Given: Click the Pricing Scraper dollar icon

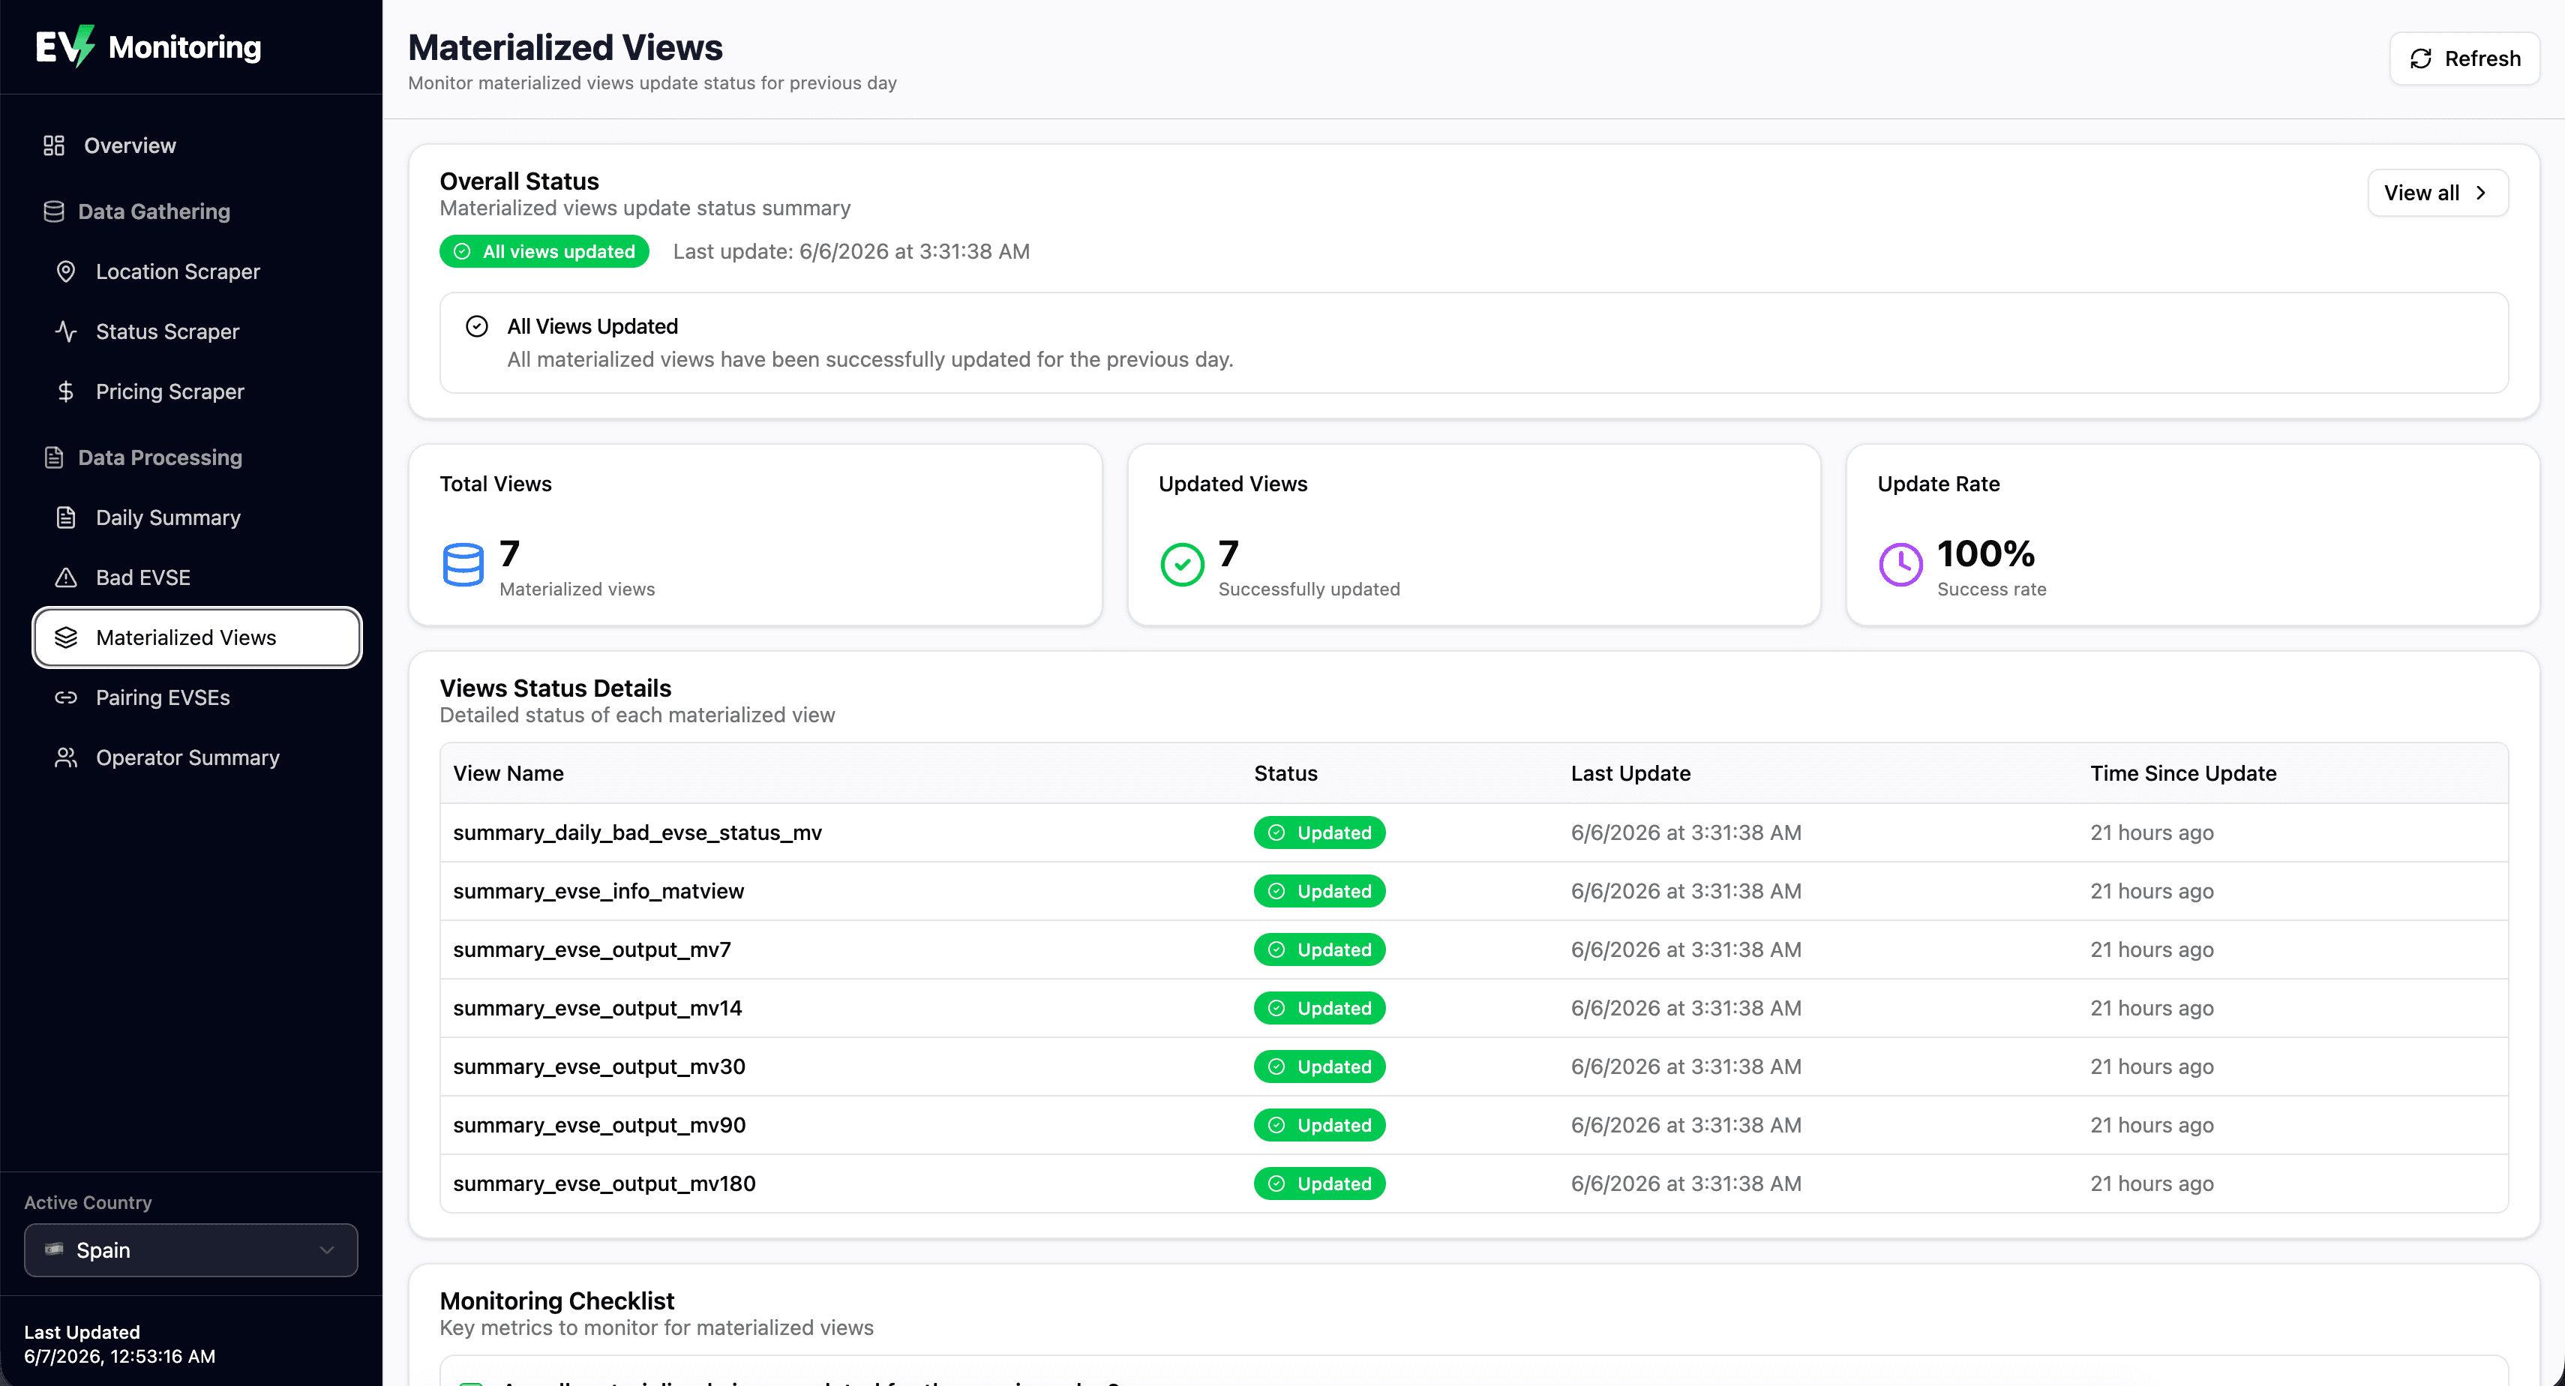Looking at the screenshot, I should coord(66,391).
